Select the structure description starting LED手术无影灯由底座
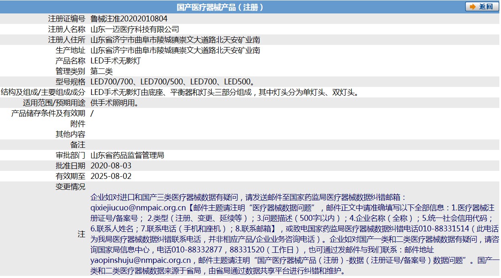The width and height of the screenshot is (501, 278). pos(226,92)
